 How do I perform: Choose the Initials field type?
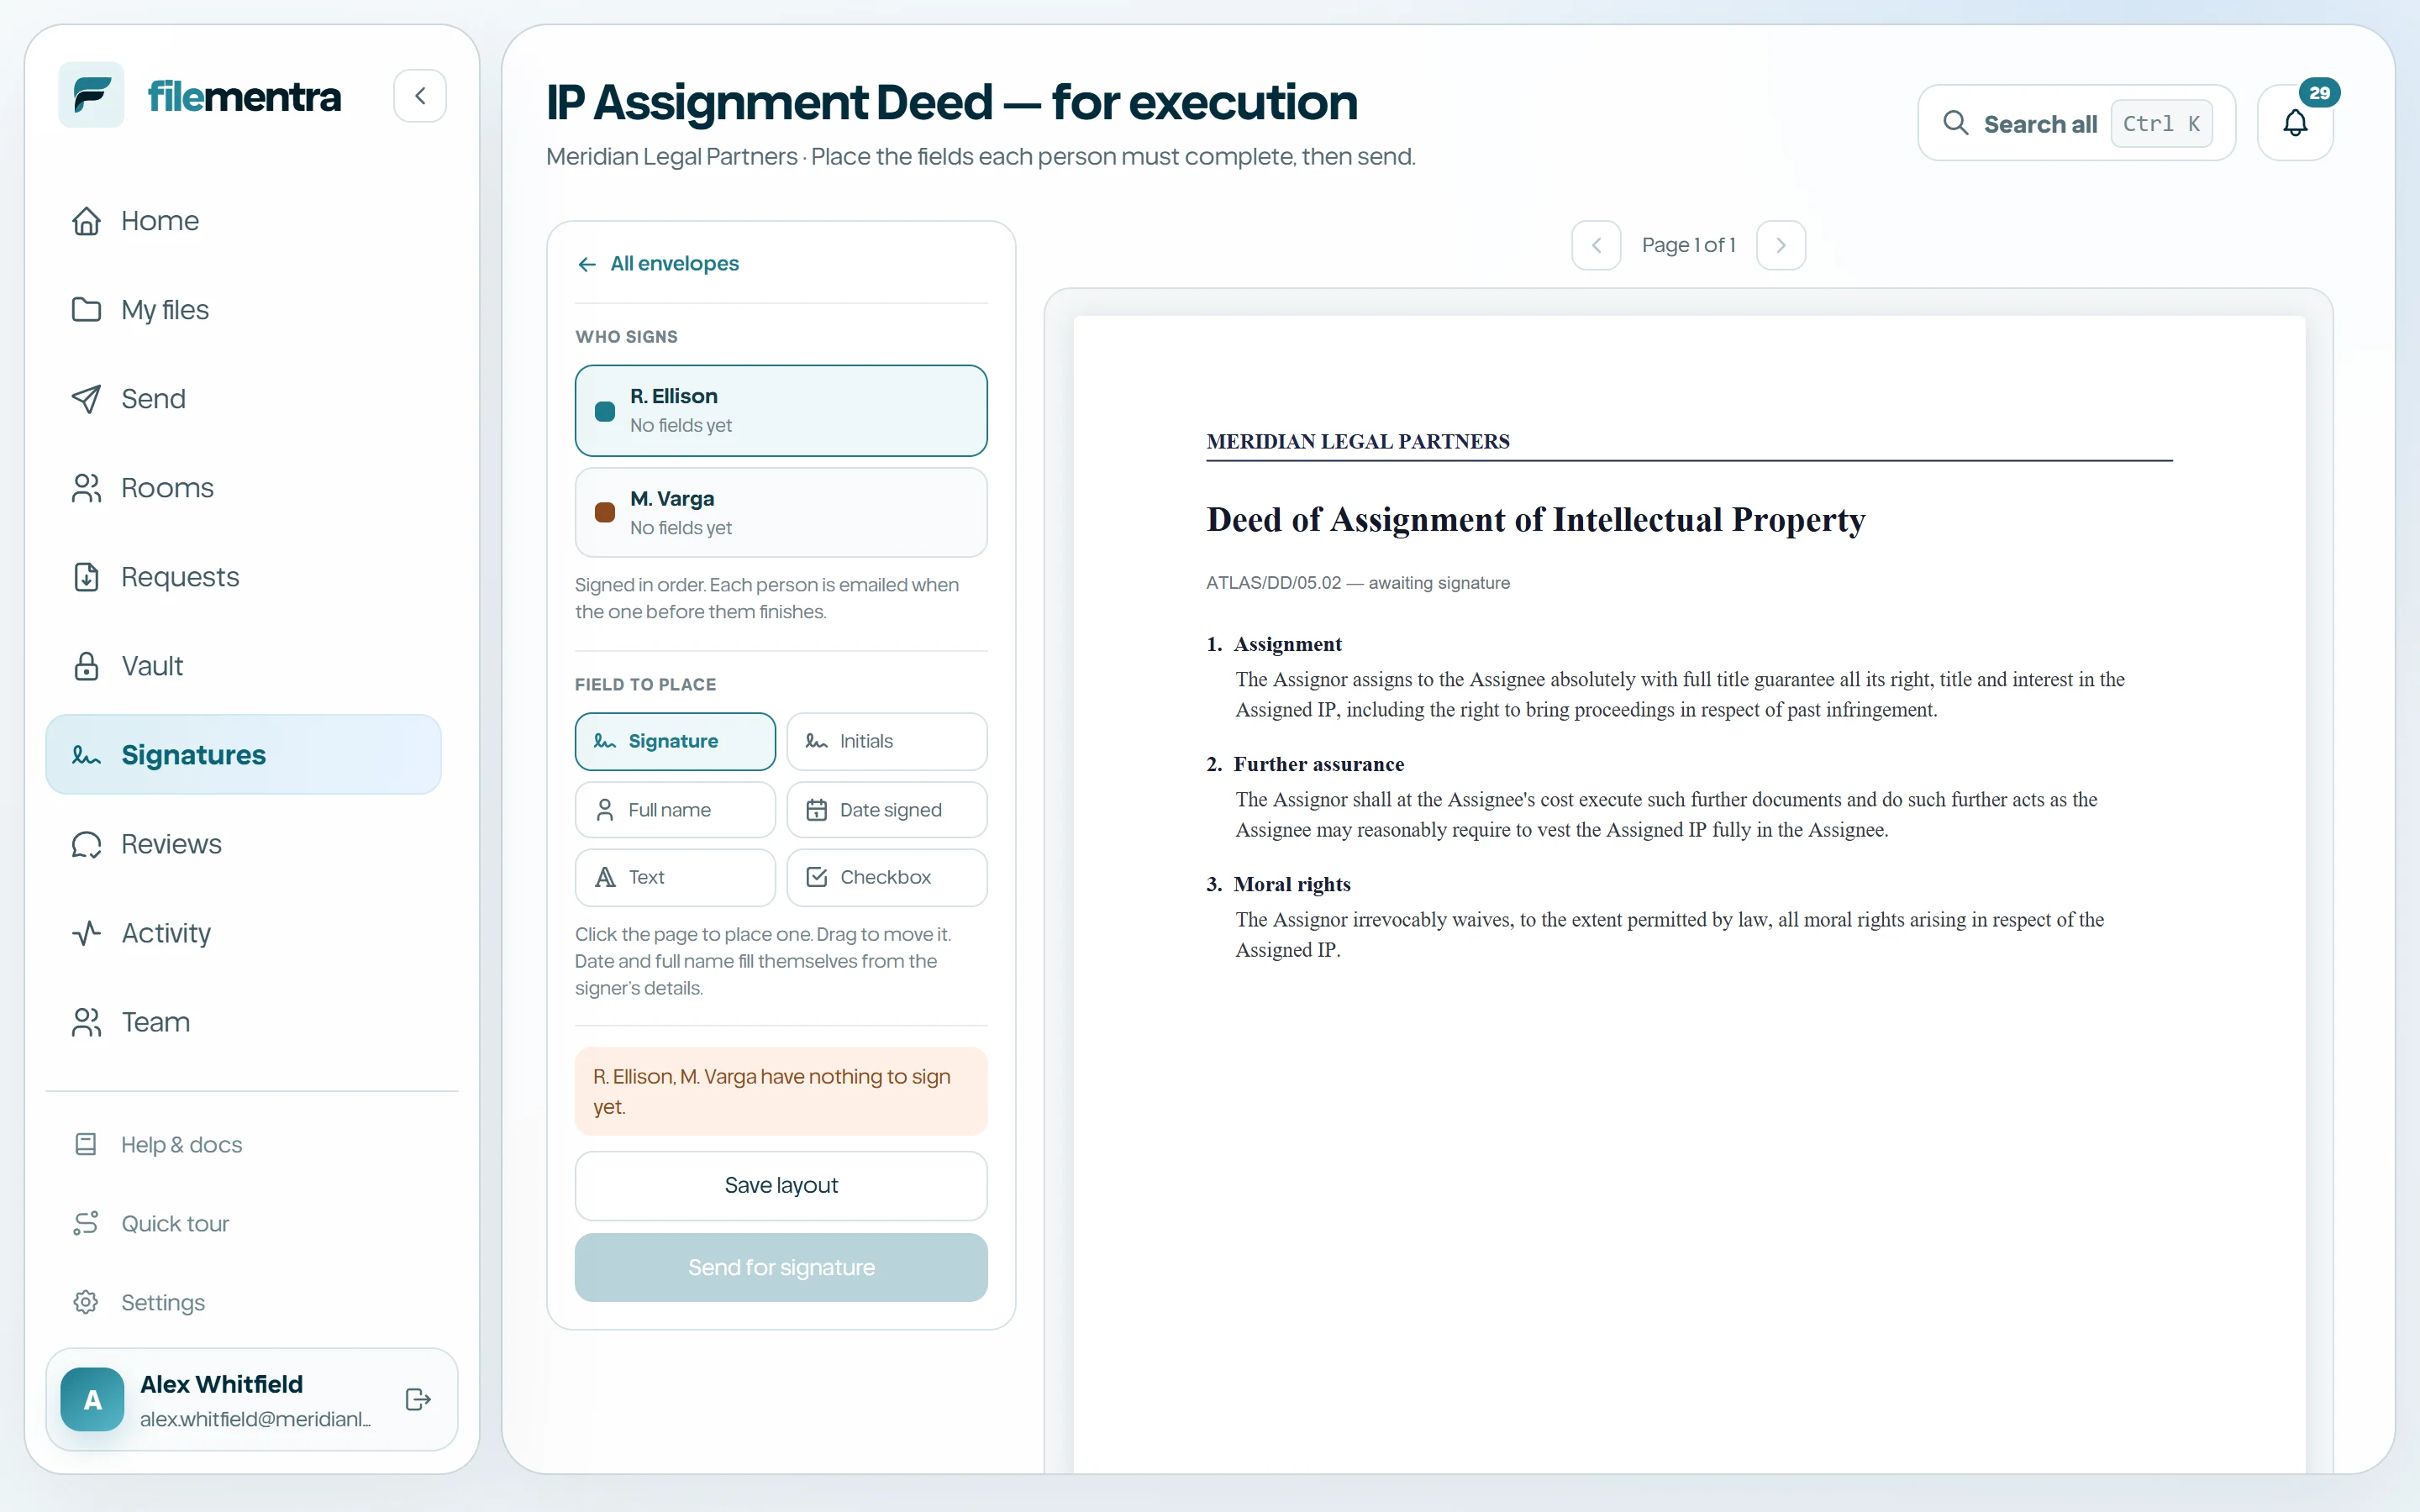tap(887, 741)
